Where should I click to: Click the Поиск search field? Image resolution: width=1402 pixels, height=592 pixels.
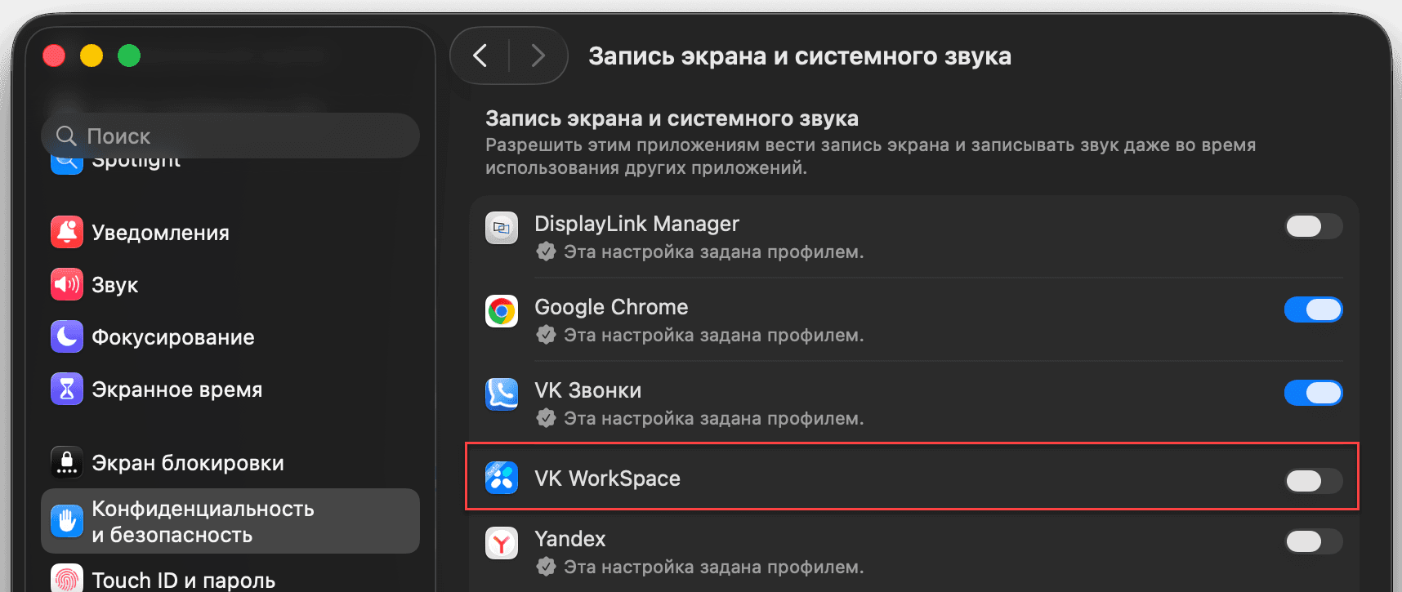click(x=230, y=136)
